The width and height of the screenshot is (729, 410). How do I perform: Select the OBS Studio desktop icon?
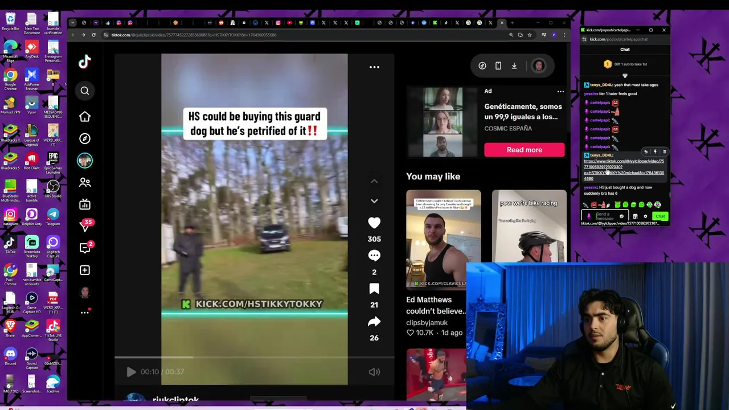pyautogui.click(x=53, y=190)
